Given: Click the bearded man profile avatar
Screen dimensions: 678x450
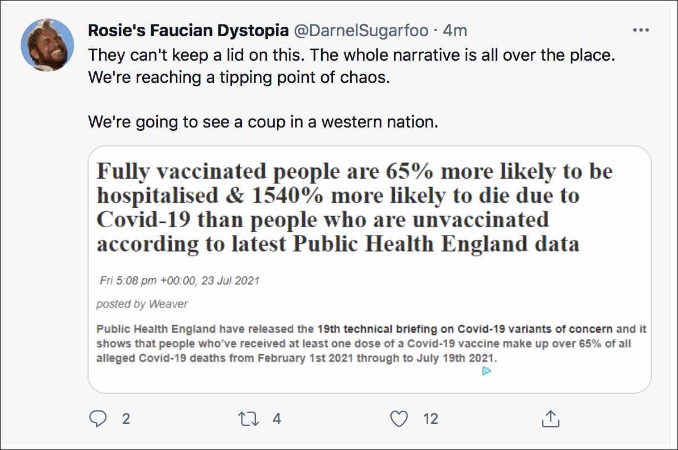Looking at the screenshot, I should click(47, 45).
